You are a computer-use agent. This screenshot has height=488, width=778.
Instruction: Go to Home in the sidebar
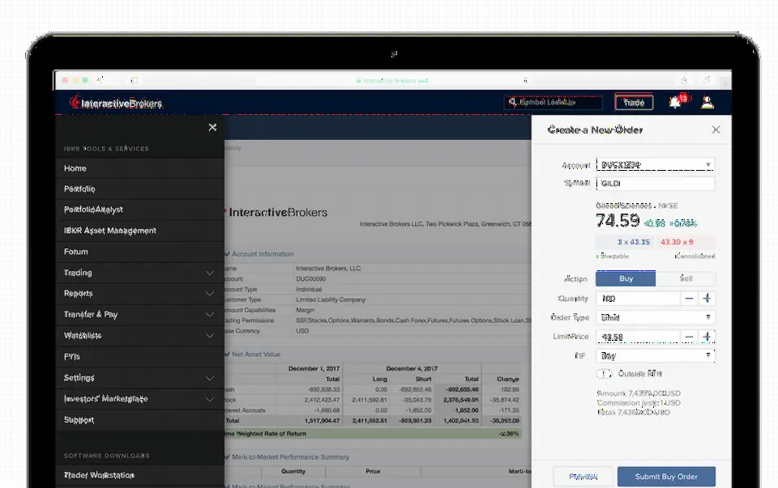click(139, 168)
